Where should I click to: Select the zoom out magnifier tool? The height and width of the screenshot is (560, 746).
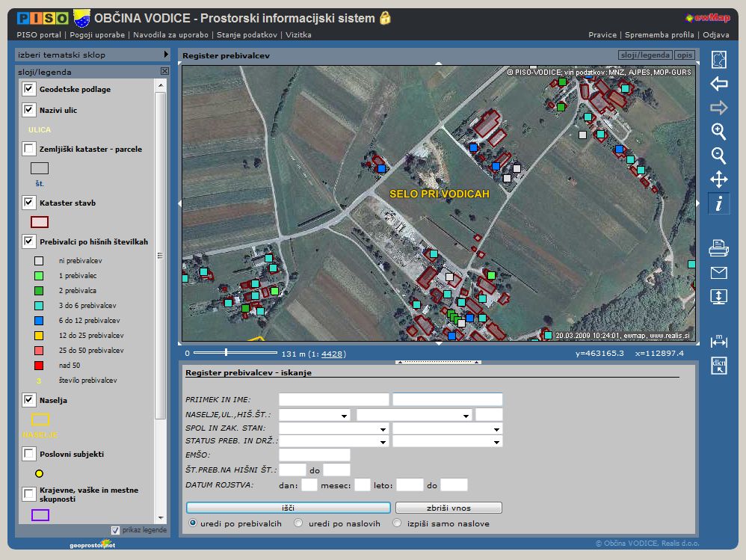(718, 156)
